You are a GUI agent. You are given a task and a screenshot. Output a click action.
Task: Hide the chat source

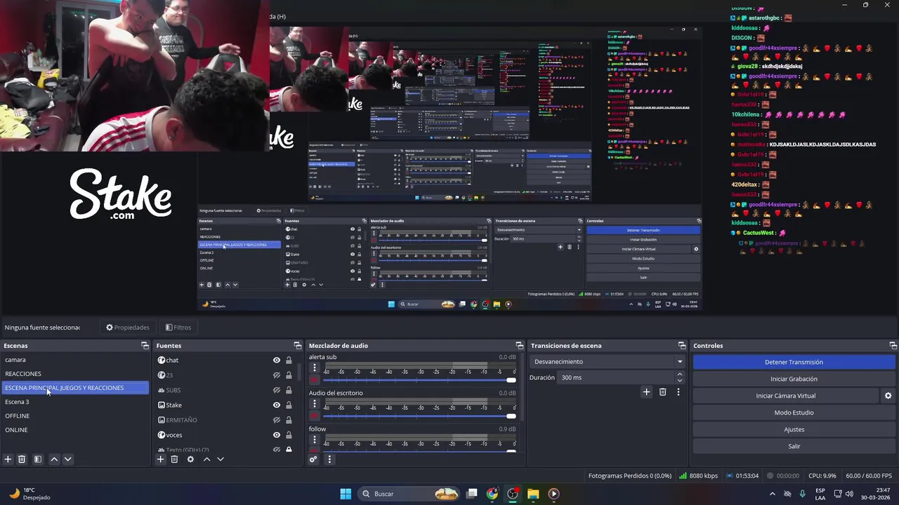277,360
